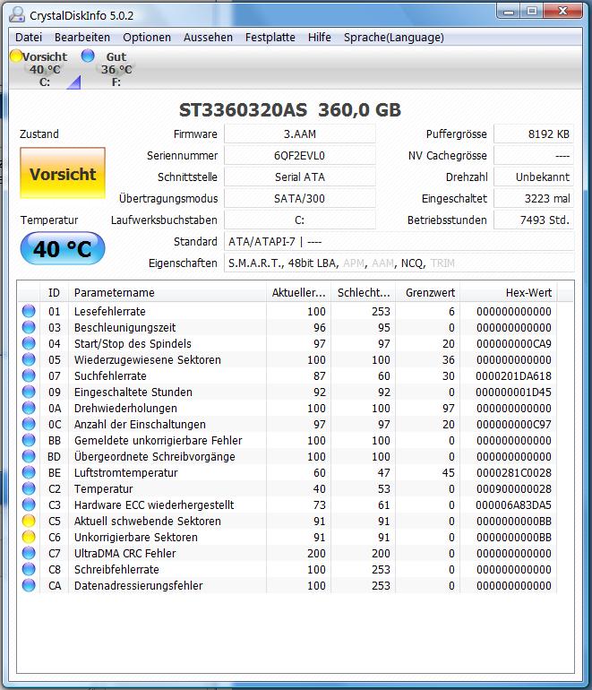592x690 pixels.
Task: Sort by the ID column header
Action: pos(54,293)
